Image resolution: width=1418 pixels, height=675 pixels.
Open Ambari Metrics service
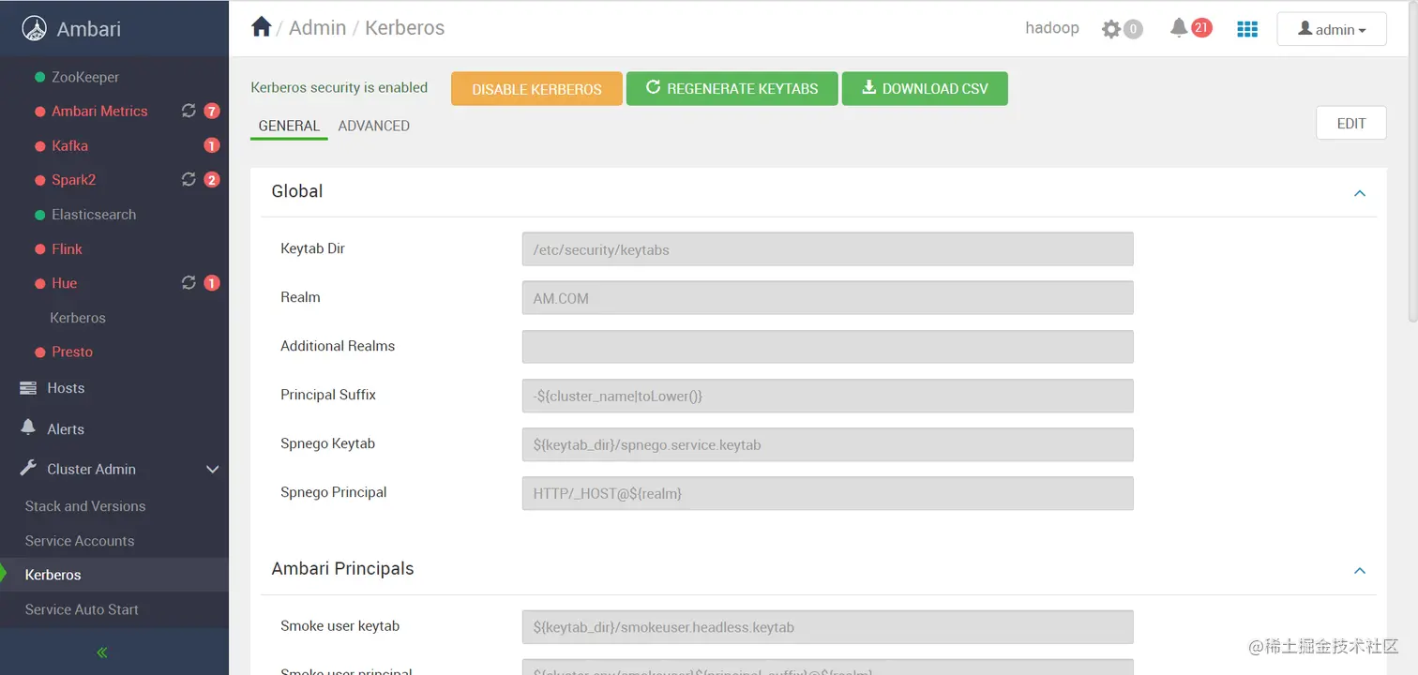click(99, 111)
